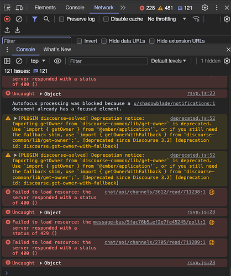Open chat/api/channels/3612/read/711238:1 link

(155, 192)
